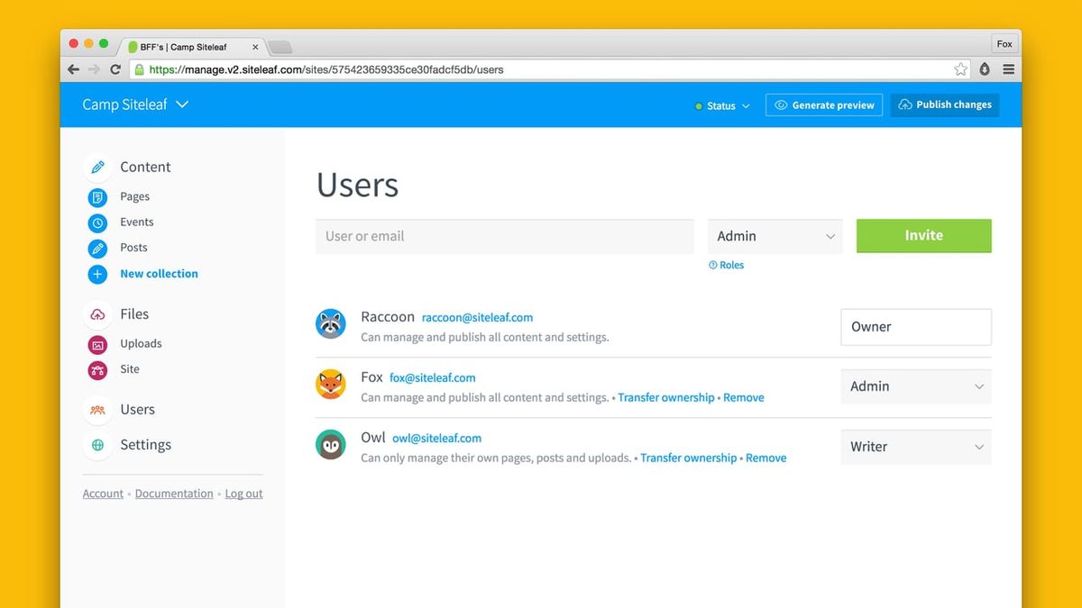Open the Settings globe icon

(x=97, y=445)
